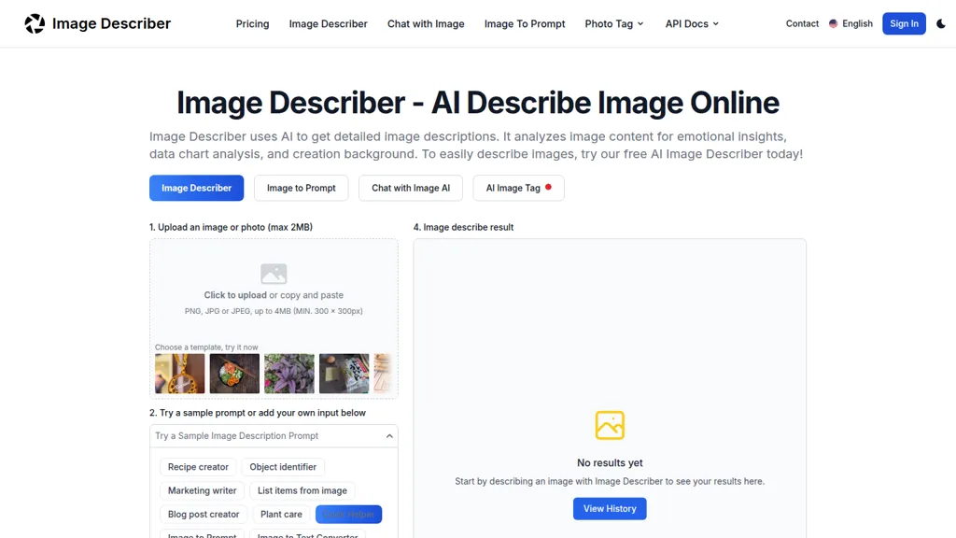
Task: Click the 'Try a Sample Image Description Prompt' field
Action: (x=274, y=436)
